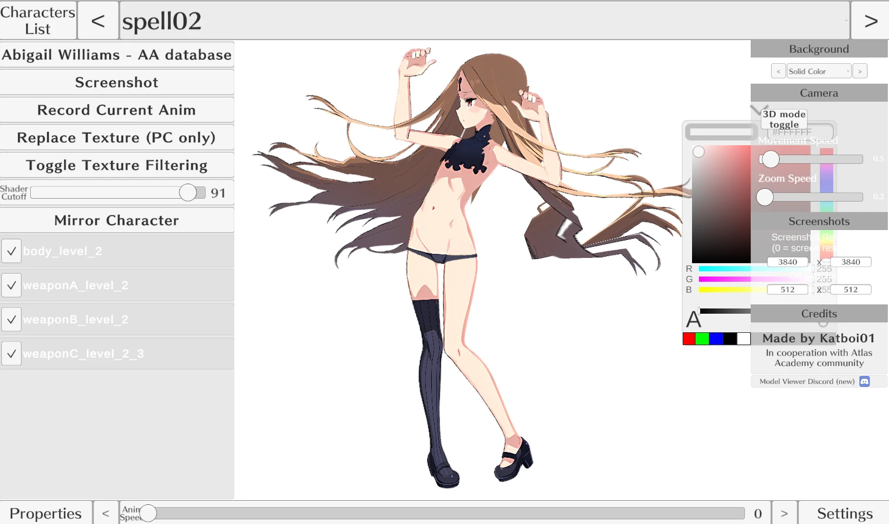This screenshot has height=524, width=889.
Task: Uncheck the body_level_2 checkbox
Action: pos(12,251)
